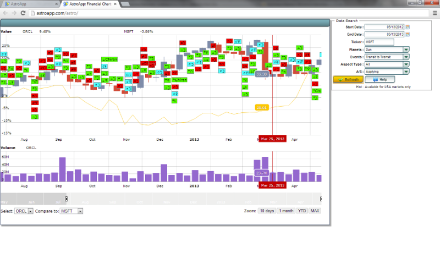
Task: Open the End Date calendar picker
Action: (408, 34)
